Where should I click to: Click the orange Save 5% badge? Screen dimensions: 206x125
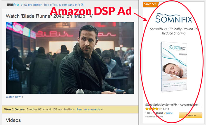pyautogui.click(x=151, y=4)
